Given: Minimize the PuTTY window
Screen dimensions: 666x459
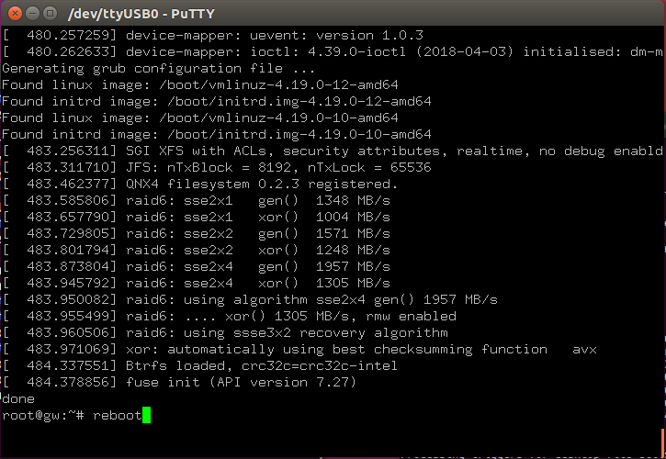Looking at the screenshot, I should coord(33,14).
